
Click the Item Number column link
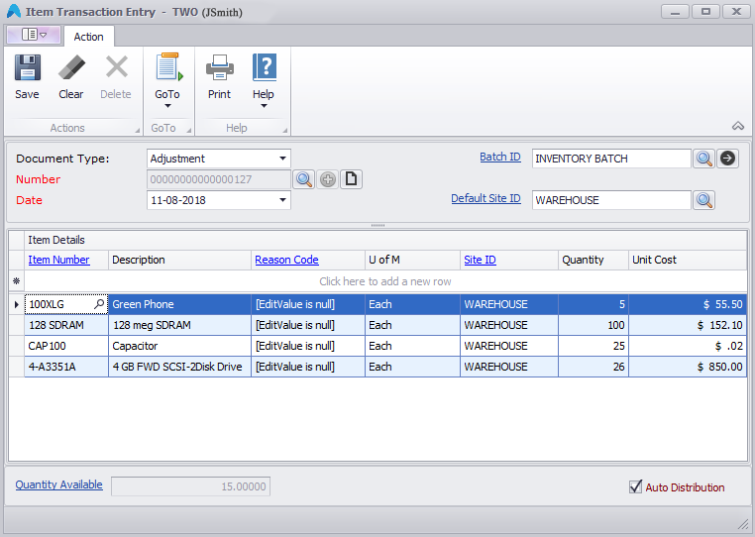point(58,260)
